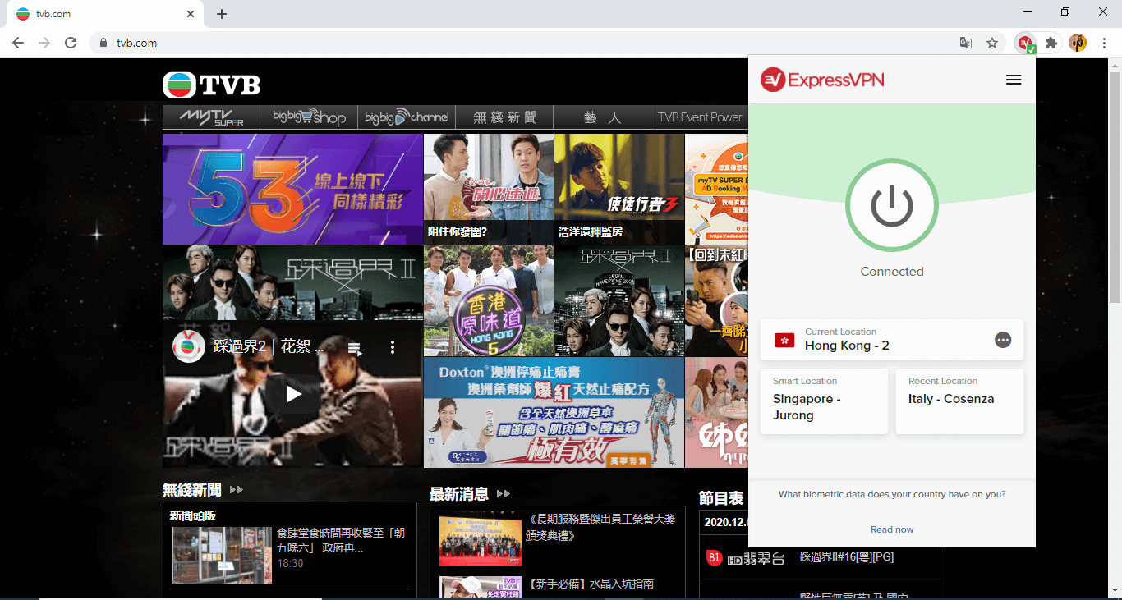Click the Google Translate icon in the address bar

coord(966,42)
